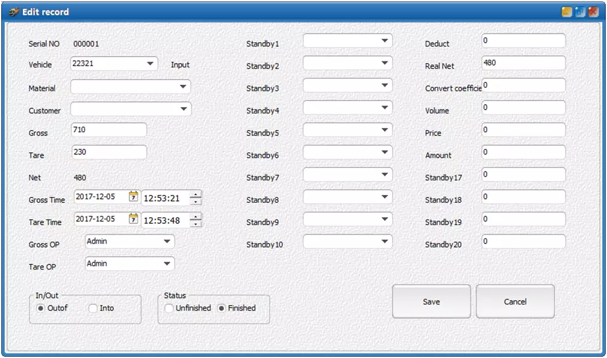Click the Standby19 input field
Viewport: 607px width, 358px height.
pyautogui.click(x=523, y=219)
